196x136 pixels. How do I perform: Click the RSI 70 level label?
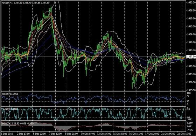pos(188,96)
